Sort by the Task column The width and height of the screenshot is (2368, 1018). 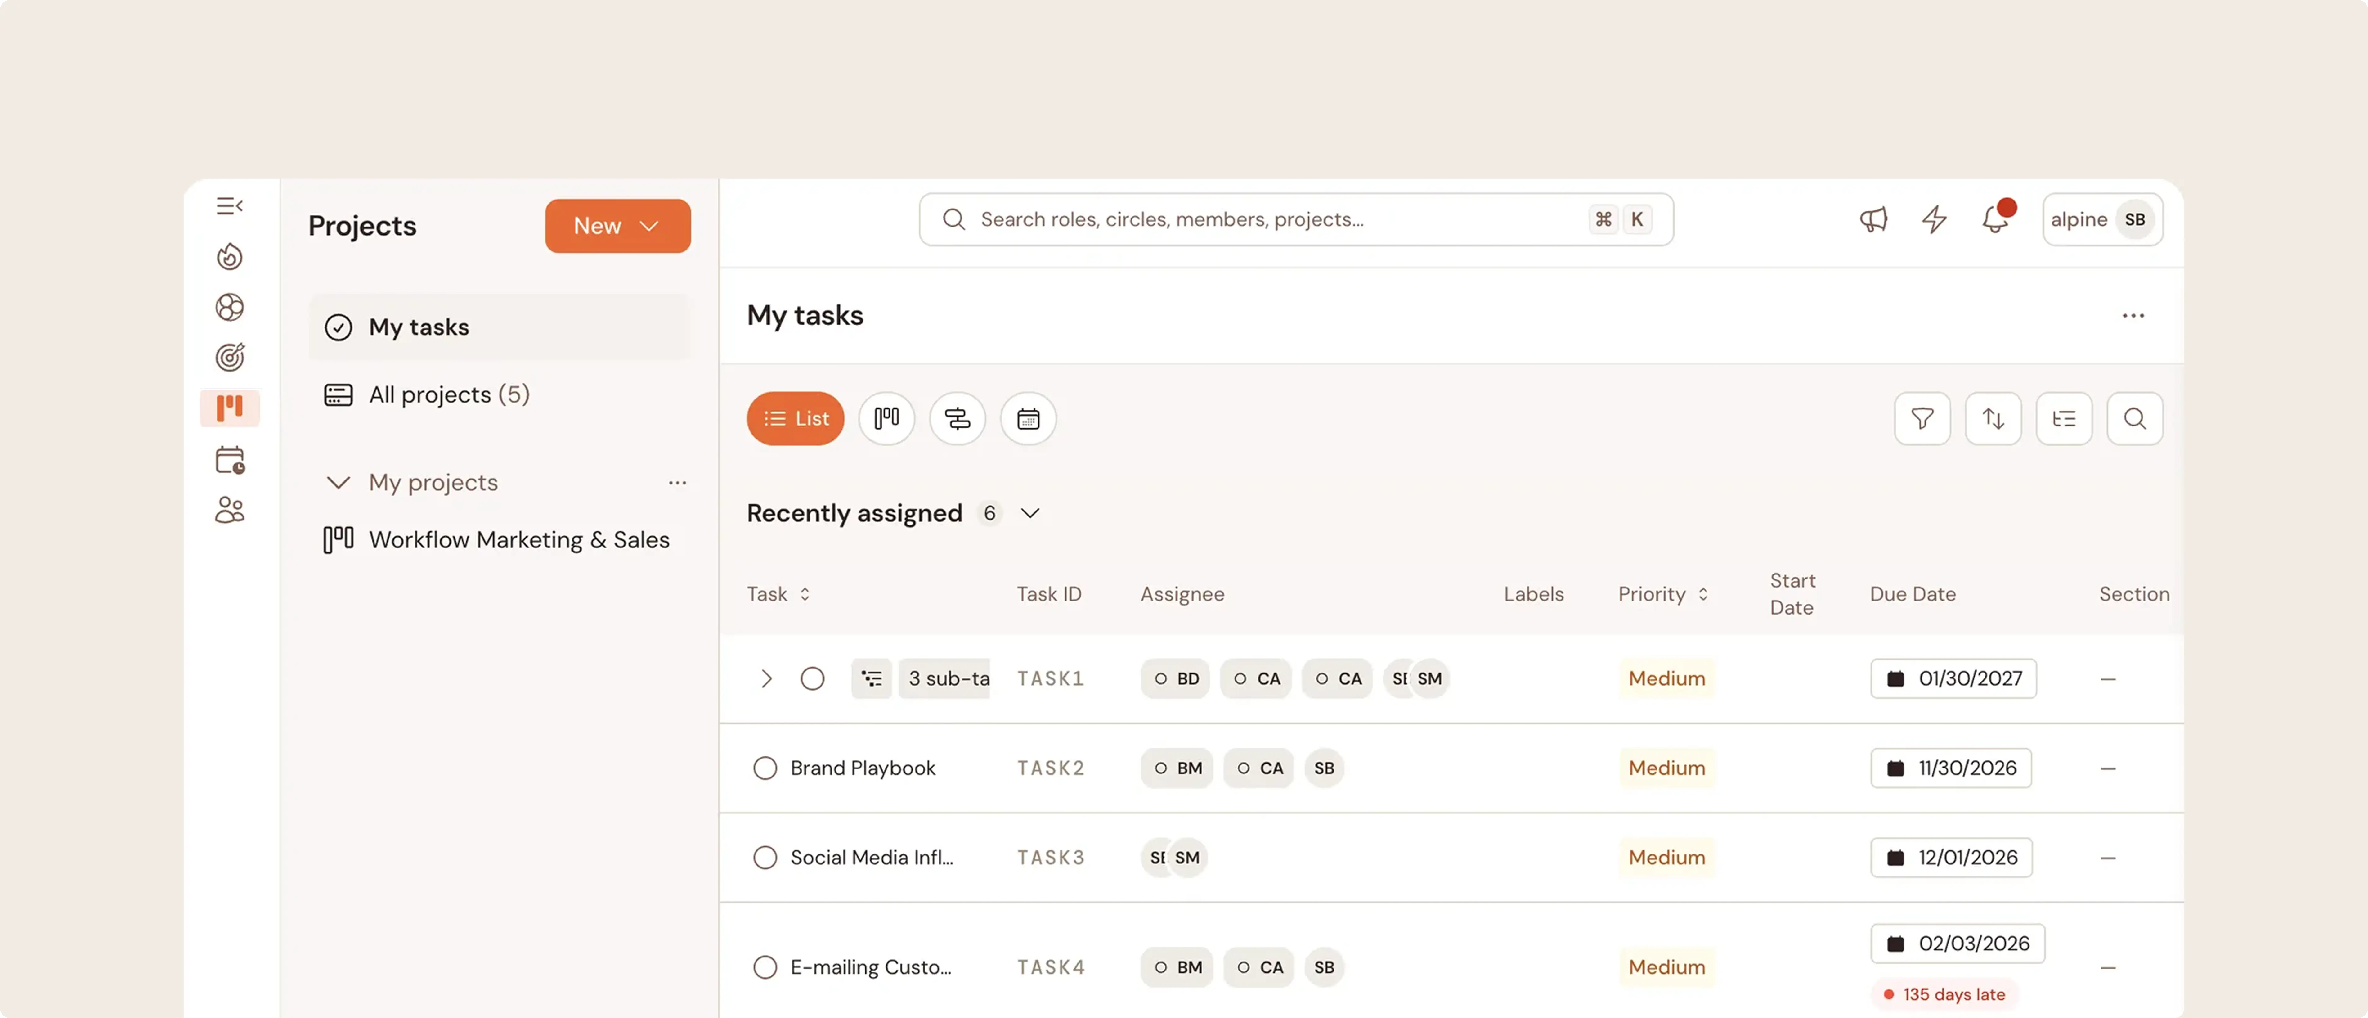(x=778, y=594)
